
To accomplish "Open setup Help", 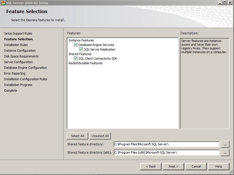I will click(x=219, y=166).
